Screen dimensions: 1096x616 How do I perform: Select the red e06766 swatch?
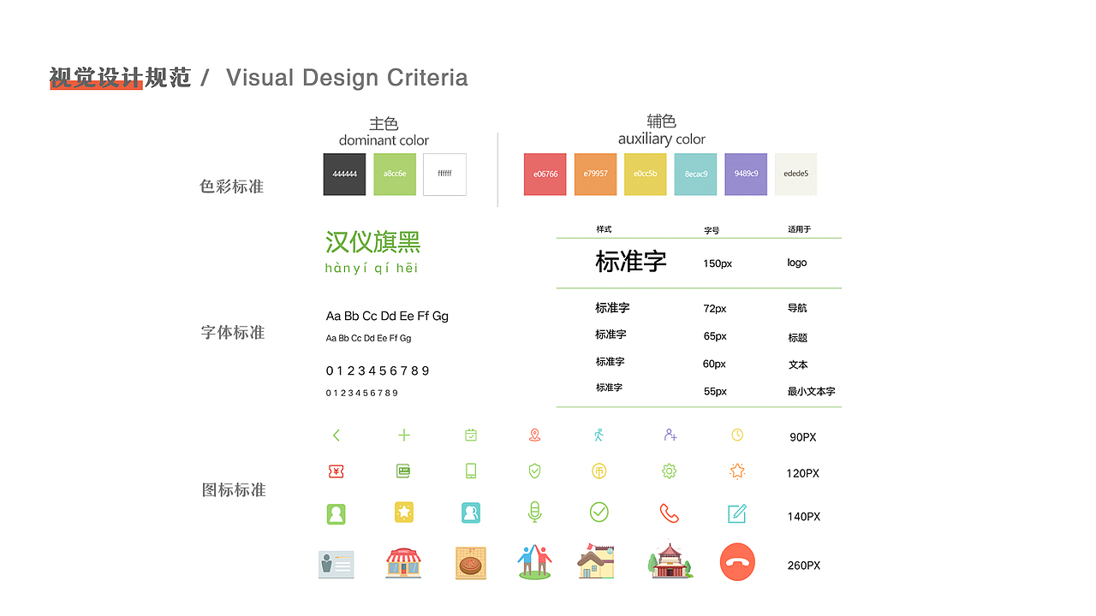click(545, 175)
